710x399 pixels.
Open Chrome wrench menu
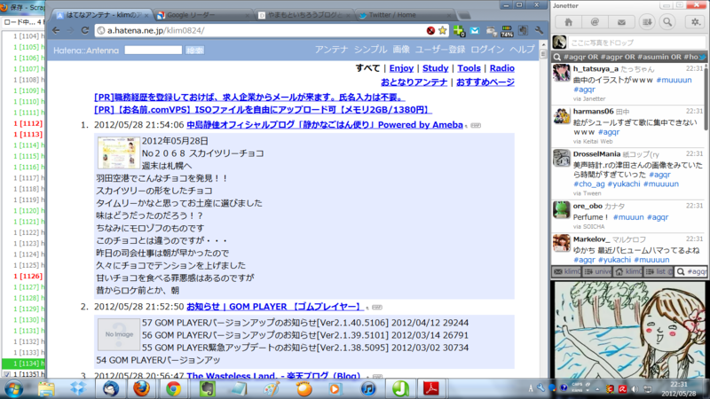539,30
